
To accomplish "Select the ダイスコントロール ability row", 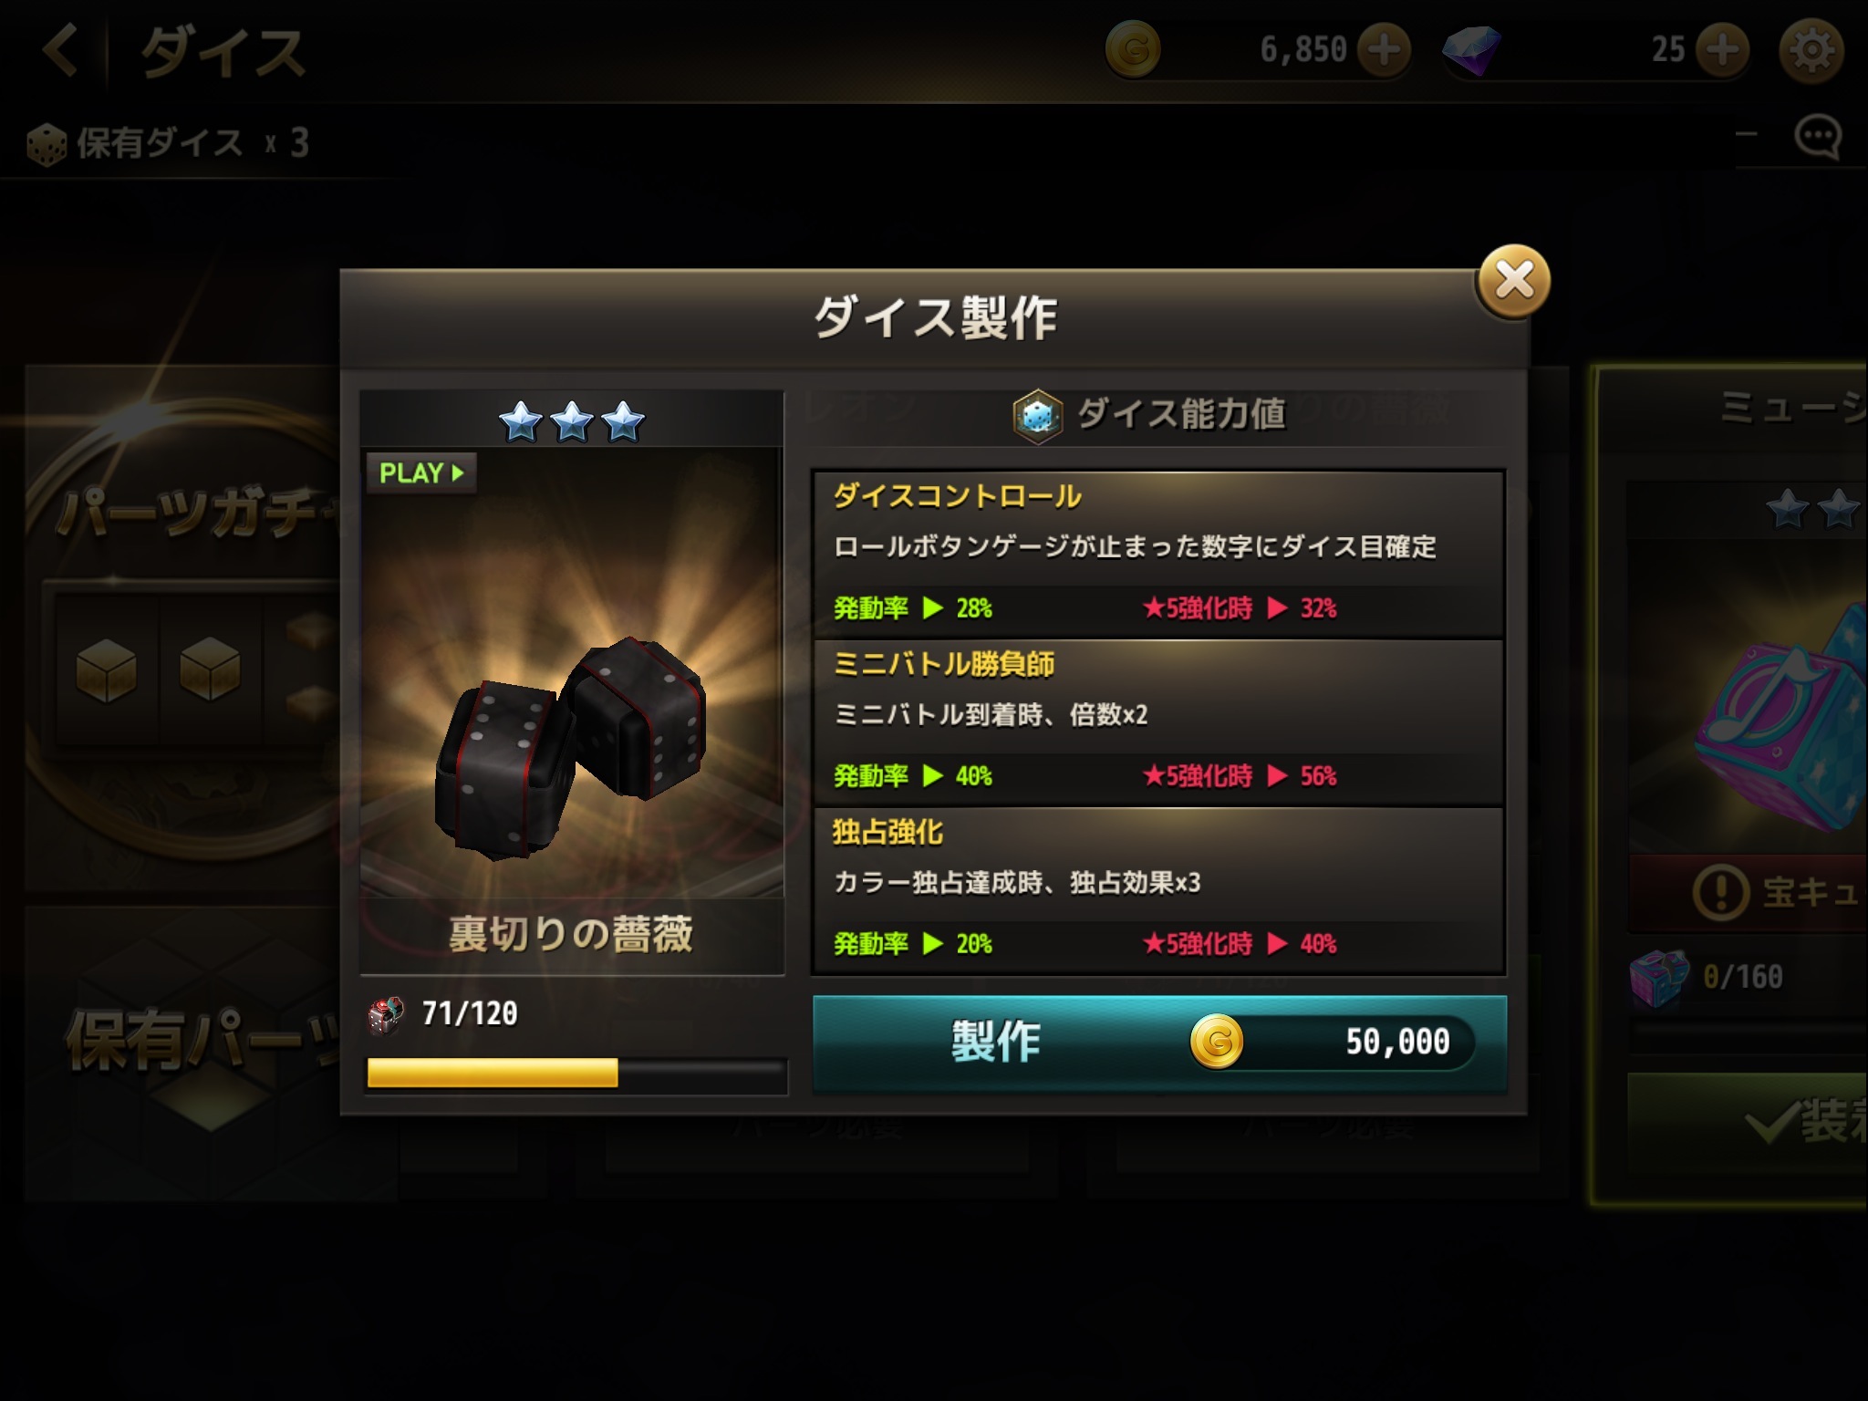I will click(1158, 555).
